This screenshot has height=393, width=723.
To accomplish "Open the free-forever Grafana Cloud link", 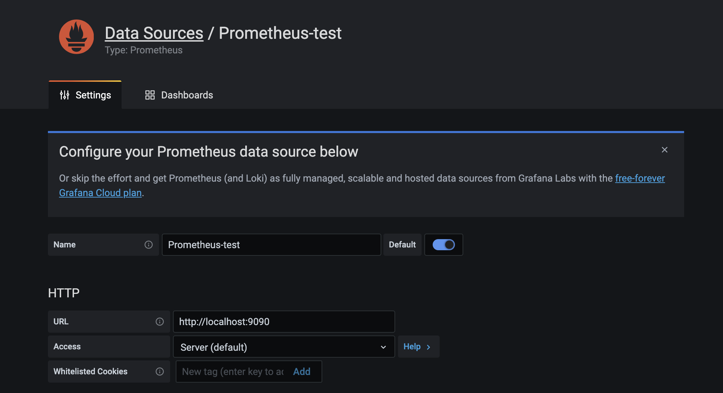I will pos(640,178).
